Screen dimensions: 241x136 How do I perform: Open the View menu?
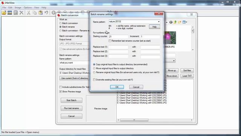click(37, 8)
